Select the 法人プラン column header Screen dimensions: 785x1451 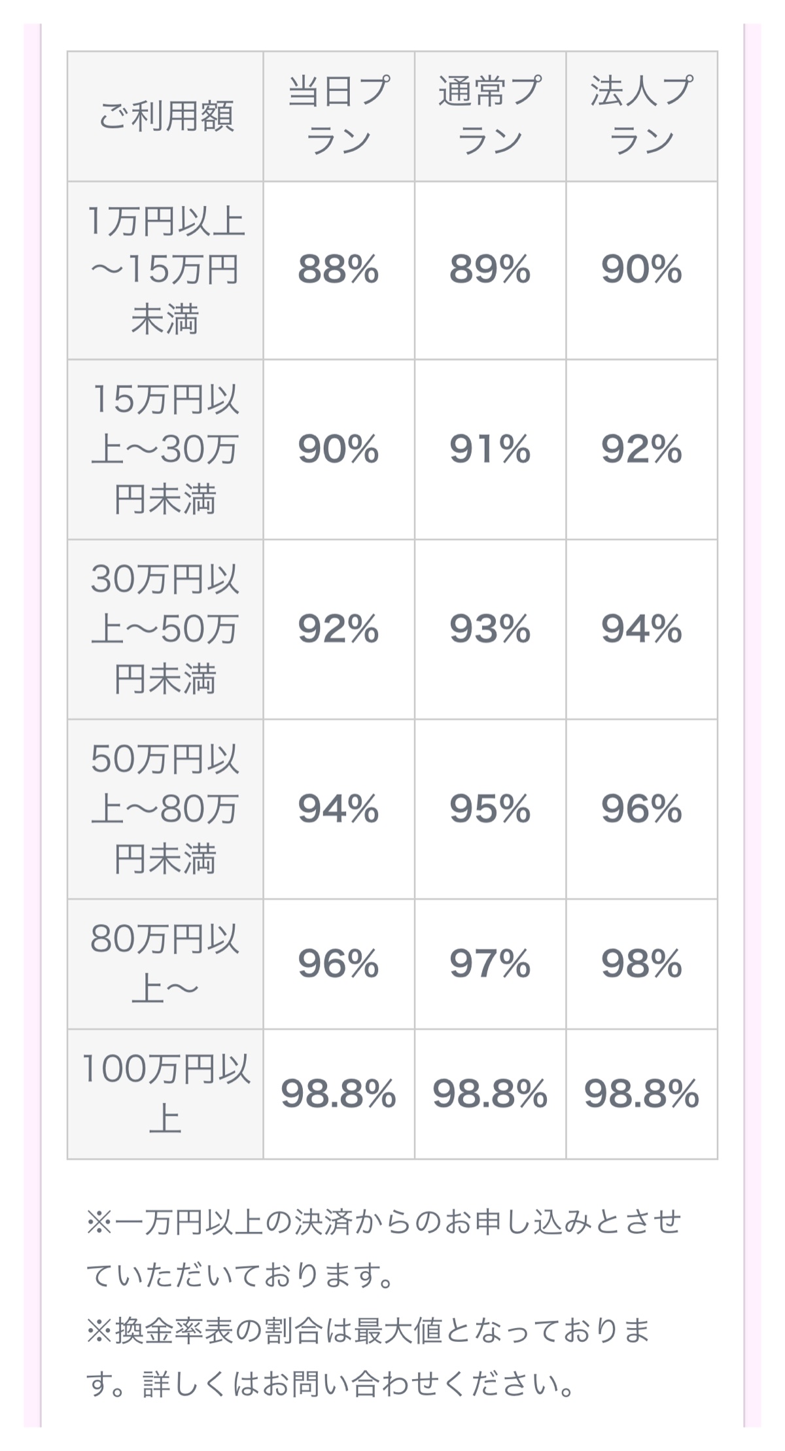(x=642, y=116)
